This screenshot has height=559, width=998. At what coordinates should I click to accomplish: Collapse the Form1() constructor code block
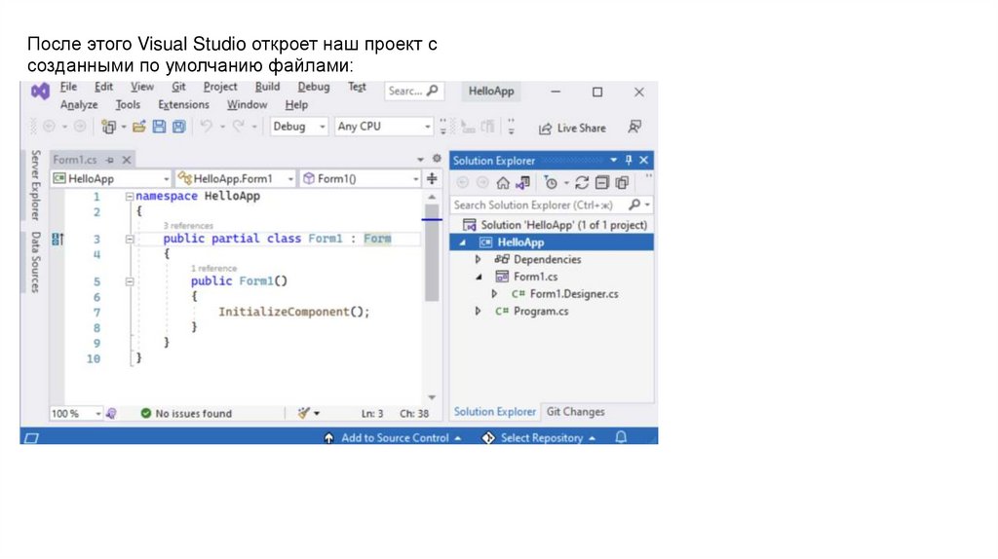[130, 281]
